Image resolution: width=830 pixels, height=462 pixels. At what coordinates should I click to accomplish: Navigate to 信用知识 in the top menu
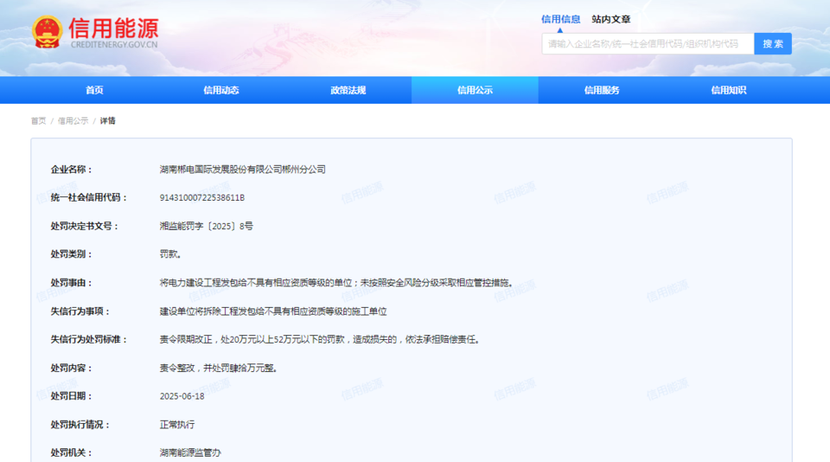(728, 90)
